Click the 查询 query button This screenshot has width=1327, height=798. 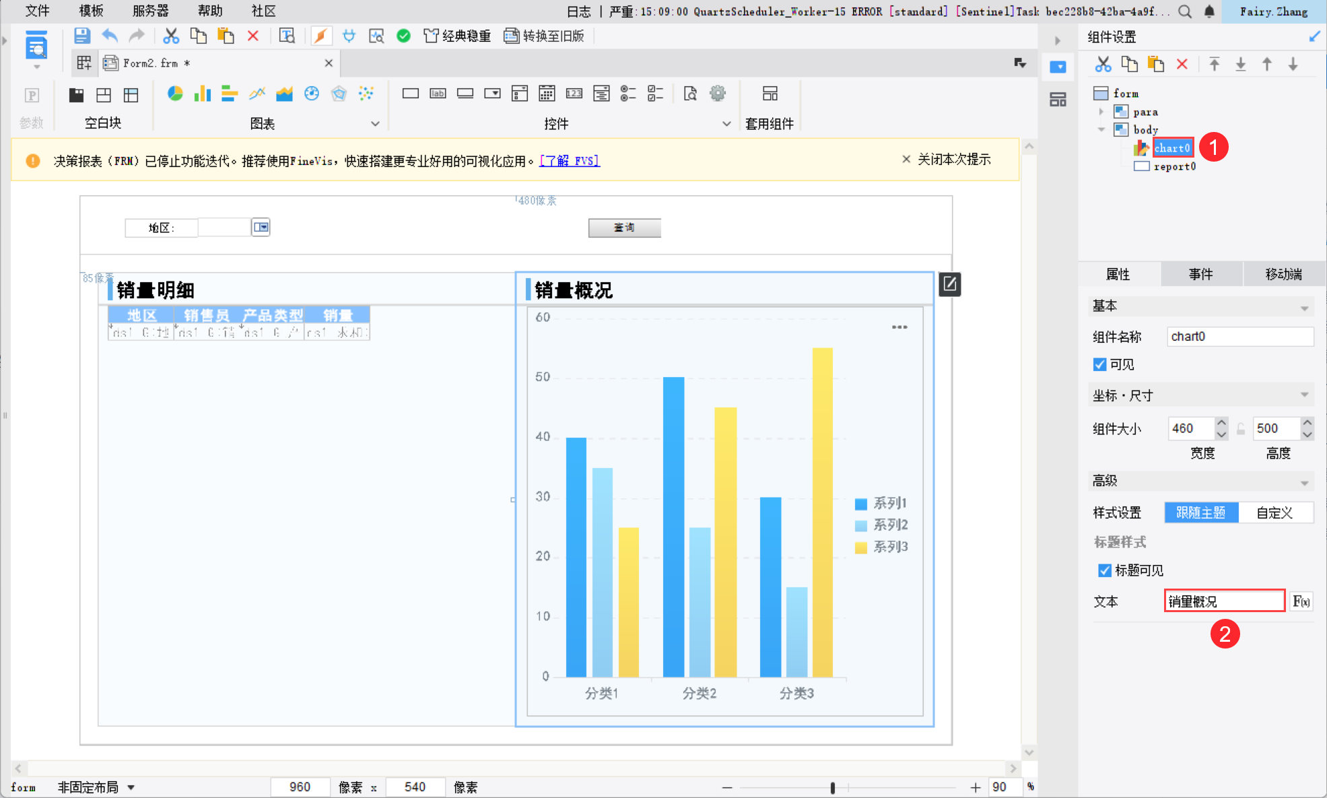625,228
